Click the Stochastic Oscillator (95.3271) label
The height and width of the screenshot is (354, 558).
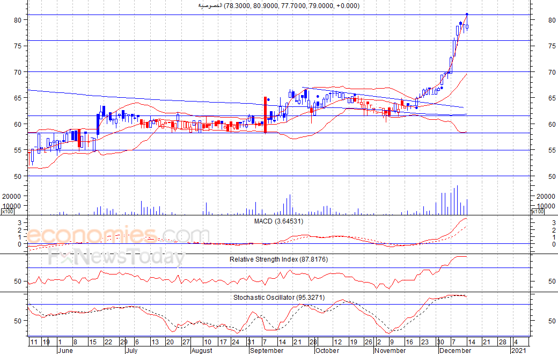[279, 297]
